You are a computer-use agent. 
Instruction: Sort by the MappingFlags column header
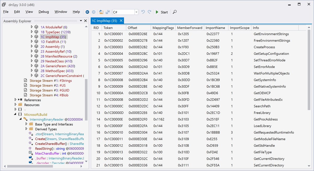[x=163, y=28]
